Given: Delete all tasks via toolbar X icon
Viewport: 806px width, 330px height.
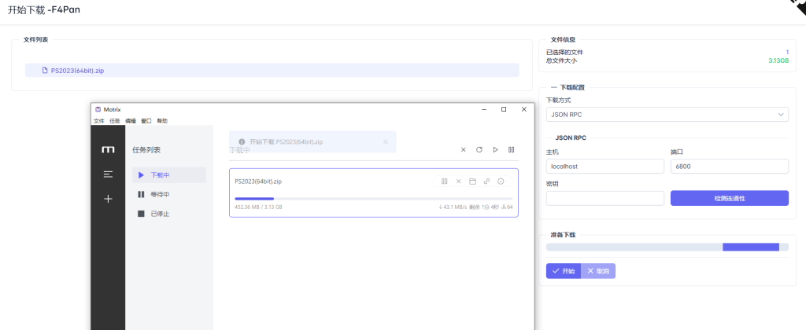Looking at the screenshot, I should [463, 150].
